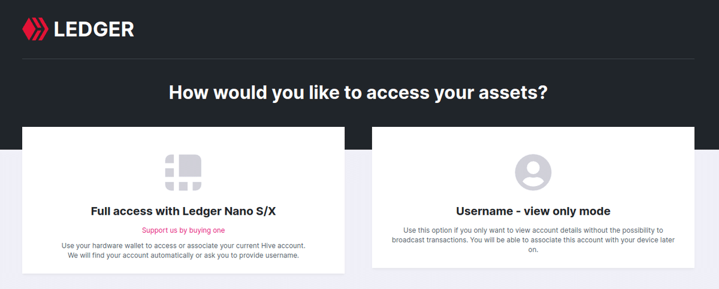Open the 'Support us by buying one' link
The image size is (719, 289).
pos(183,230)
